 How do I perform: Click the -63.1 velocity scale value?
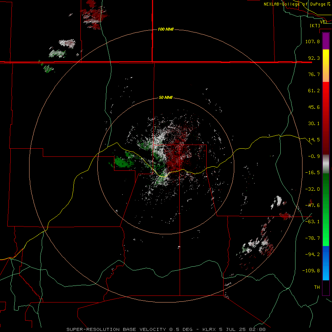(312, 222)
